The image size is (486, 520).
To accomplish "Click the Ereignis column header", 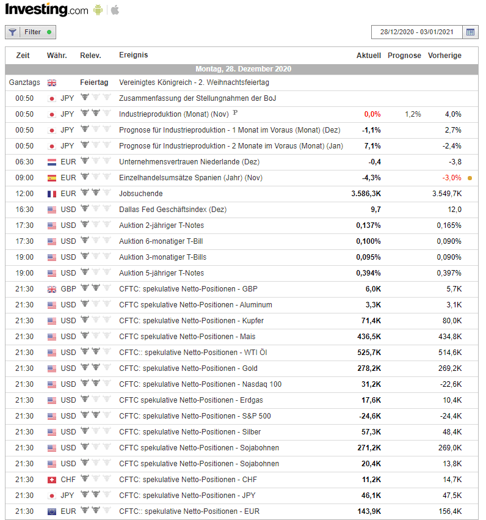I will pos(134,55).
